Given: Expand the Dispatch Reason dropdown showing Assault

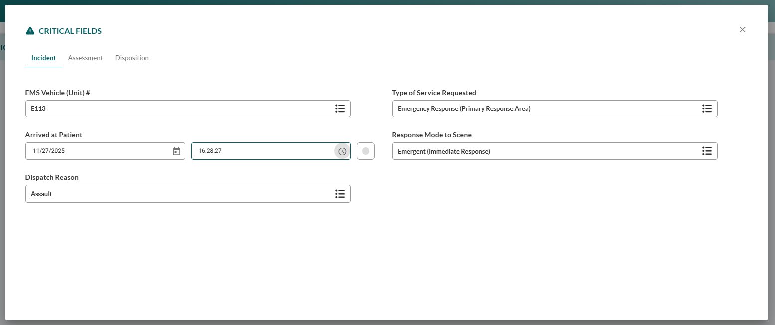Looking at the screenshot, I should point(340,194).
